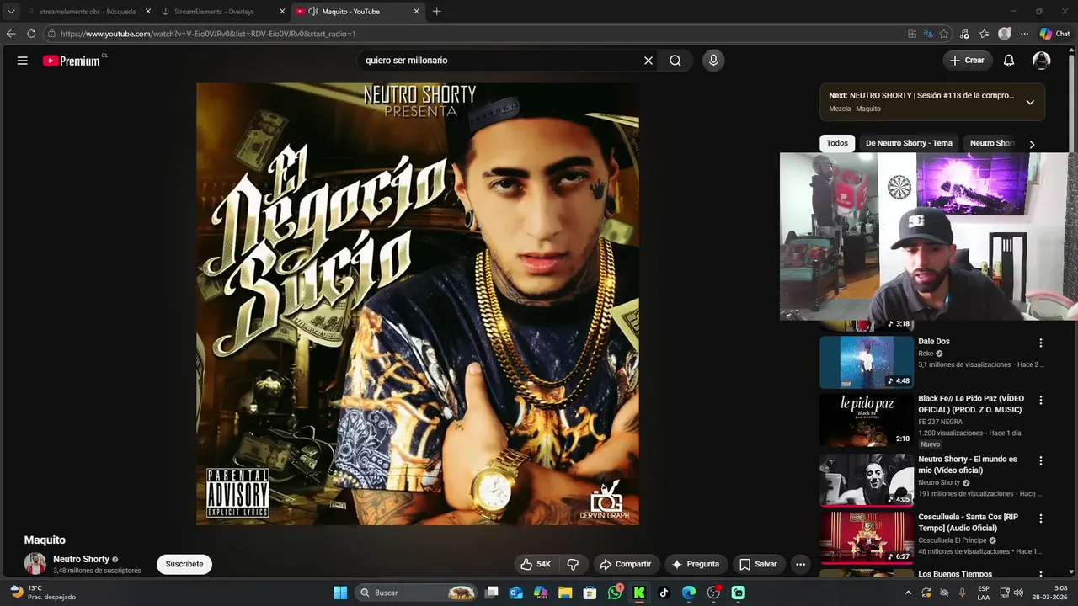Open Cosculluela - Santa Cos video title

(969, 522)
